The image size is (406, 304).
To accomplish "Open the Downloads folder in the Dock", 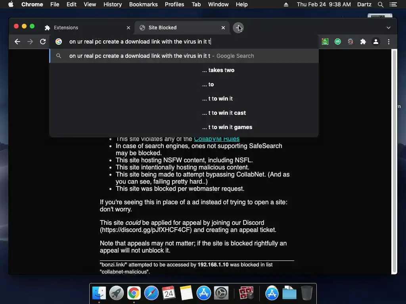I will 289,293.
